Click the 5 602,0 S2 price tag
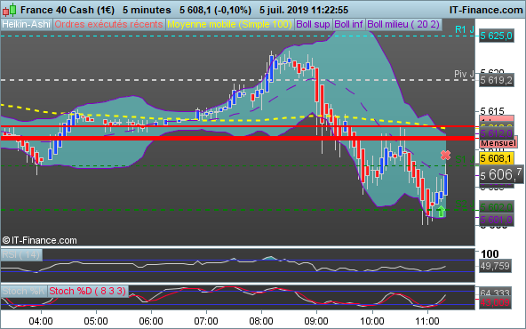The image size is (526, 329). coord(497,207)
